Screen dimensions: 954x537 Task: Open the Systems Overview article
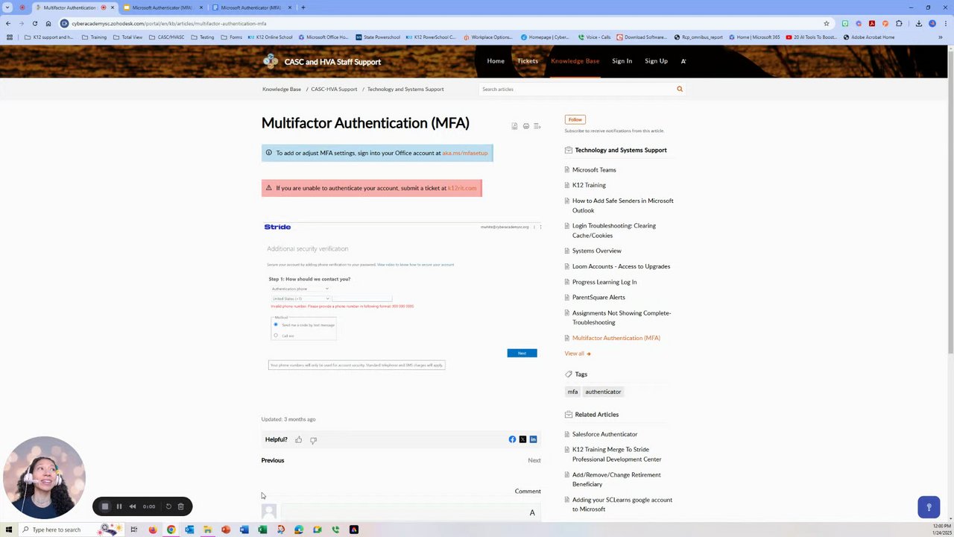point(596,251)
